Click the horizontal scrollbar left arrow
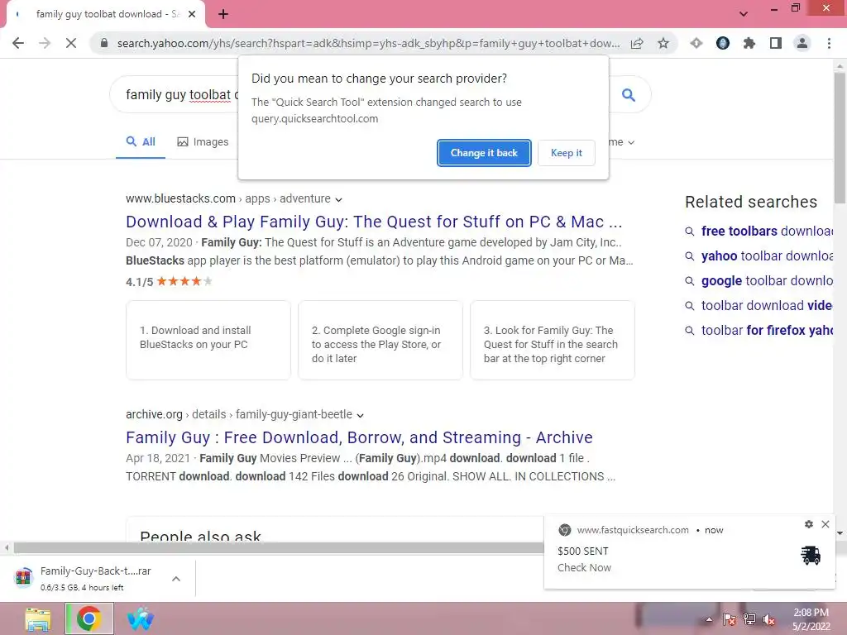This screenshot has height=635, width=847. coord(7,548)
